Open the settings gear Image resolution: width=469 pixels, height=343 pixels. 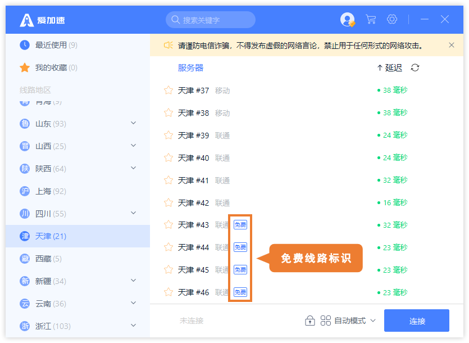[392, 19]
